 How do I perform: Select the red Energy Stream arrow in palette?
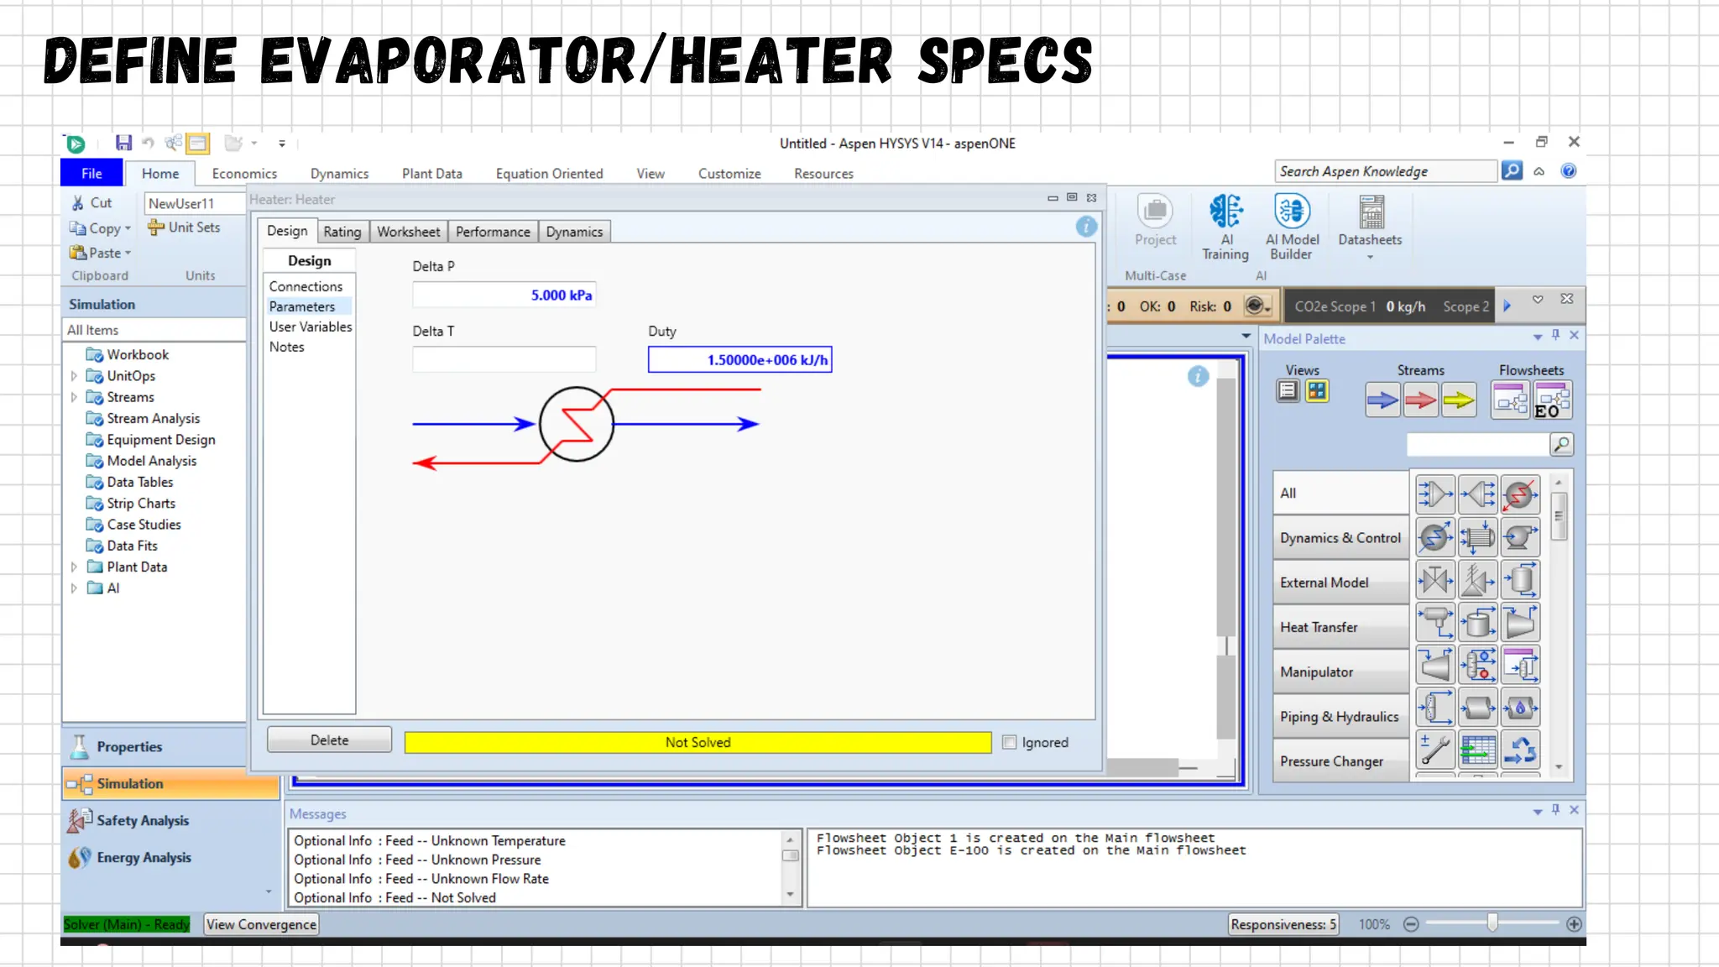1420,400
